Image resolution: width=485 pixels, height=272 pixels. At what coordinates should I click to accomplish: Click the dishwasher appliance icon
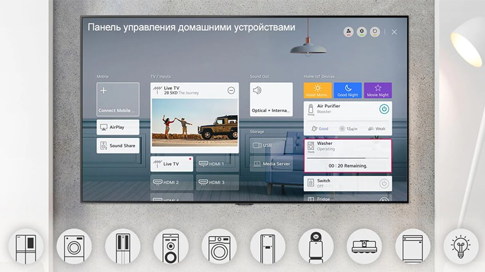click(412, 246)
